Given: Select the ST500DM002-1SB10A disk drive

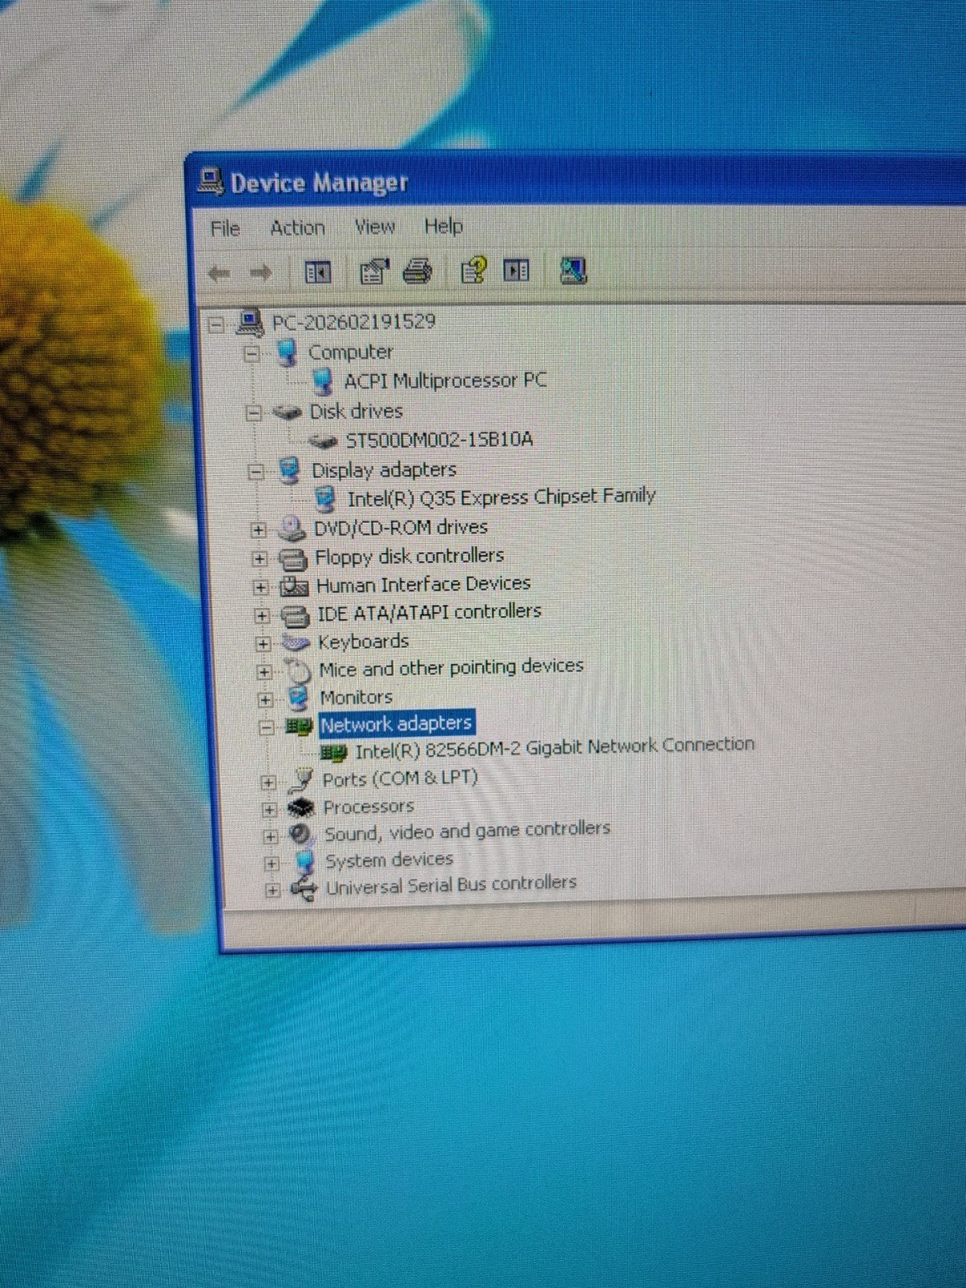Looking at the screenshot, I should (x=439, y=440).
